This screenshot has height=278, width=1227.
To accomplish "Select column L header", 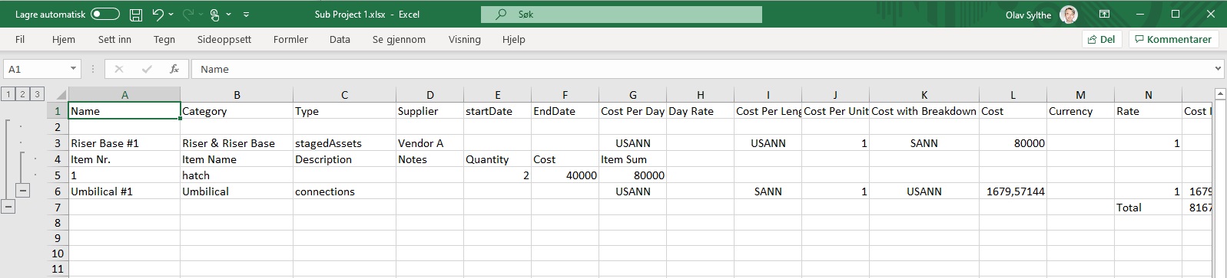I will click(1013, 95).
